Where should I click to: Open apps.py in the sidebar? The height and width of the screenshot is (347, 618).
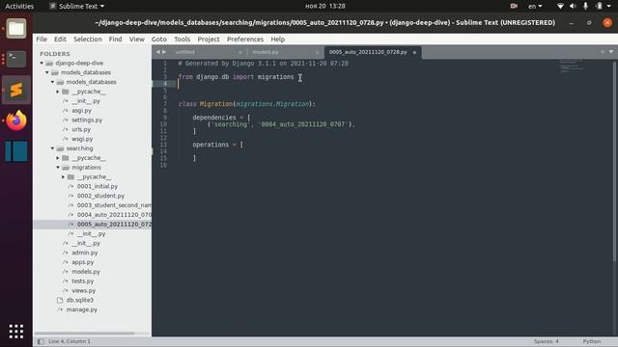pyautogui.click(x=82, y=262)
